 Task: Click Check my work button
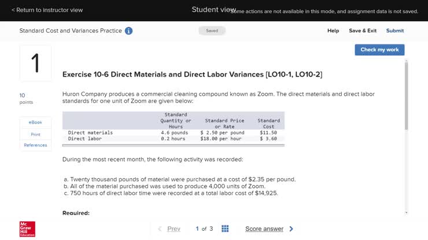point(379,50)
